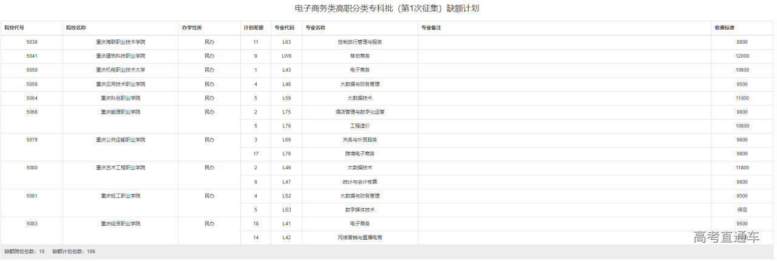Click 重庆机电职业技术大学 school name
This screenshot has height=261, width=777.
click(120, 70)
